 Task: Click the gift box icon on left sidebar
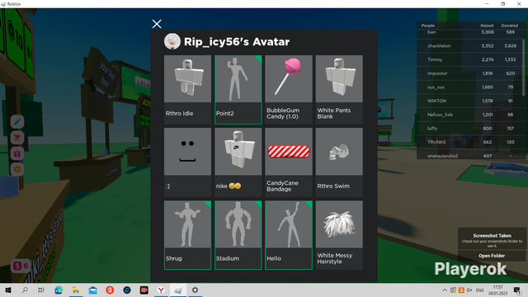[x=17, y=153]
